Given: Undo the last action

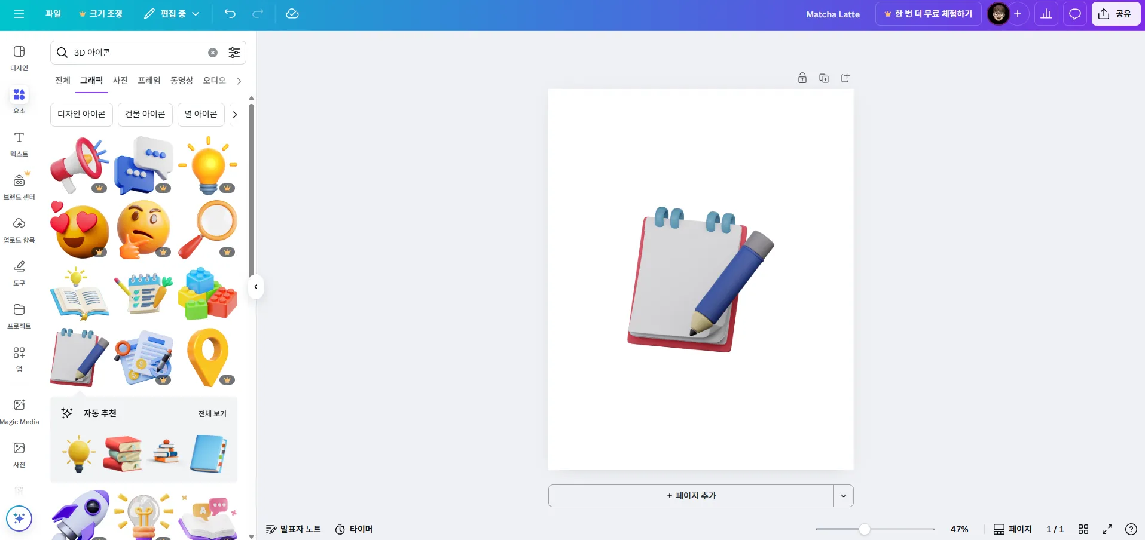Looking at the screenshot, I should click(230, 14).
